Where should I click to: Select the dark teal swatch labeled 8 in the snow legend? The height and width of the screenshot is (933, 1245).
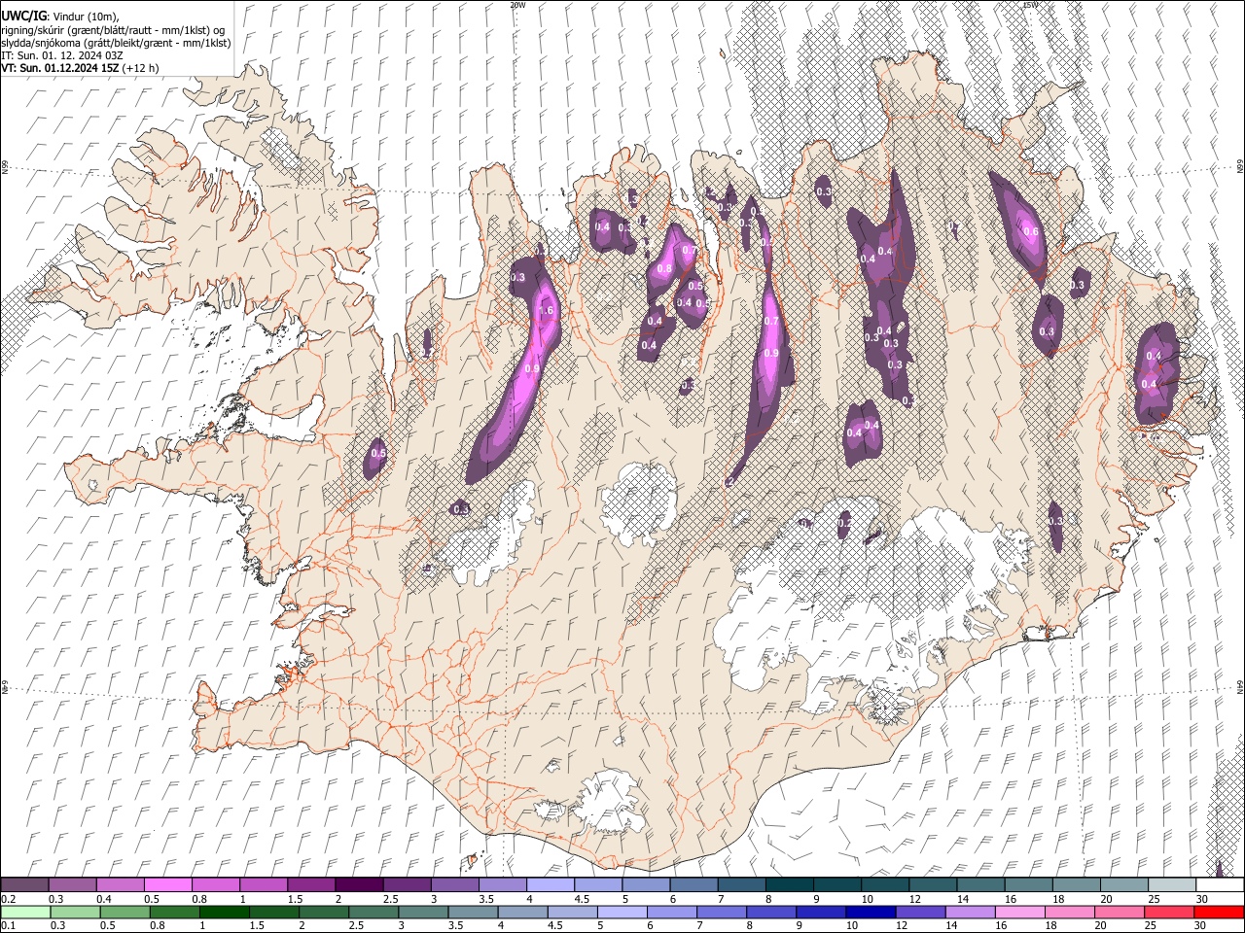tap(790, 885)
